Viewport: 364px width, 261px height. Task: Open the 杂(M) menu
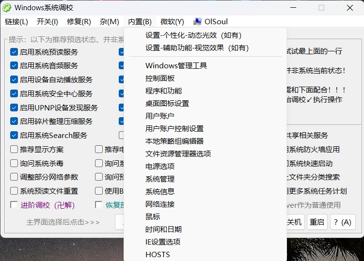click(109, 22)
